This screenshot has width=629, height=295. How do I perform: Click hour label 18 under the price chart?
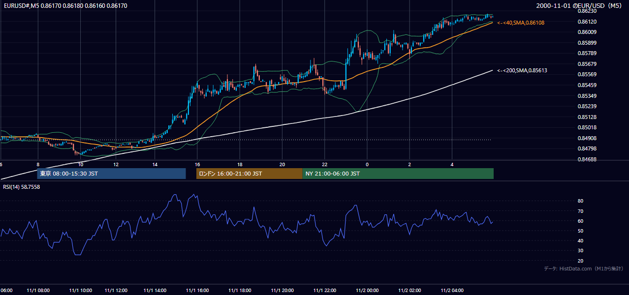tap(240, 164)
